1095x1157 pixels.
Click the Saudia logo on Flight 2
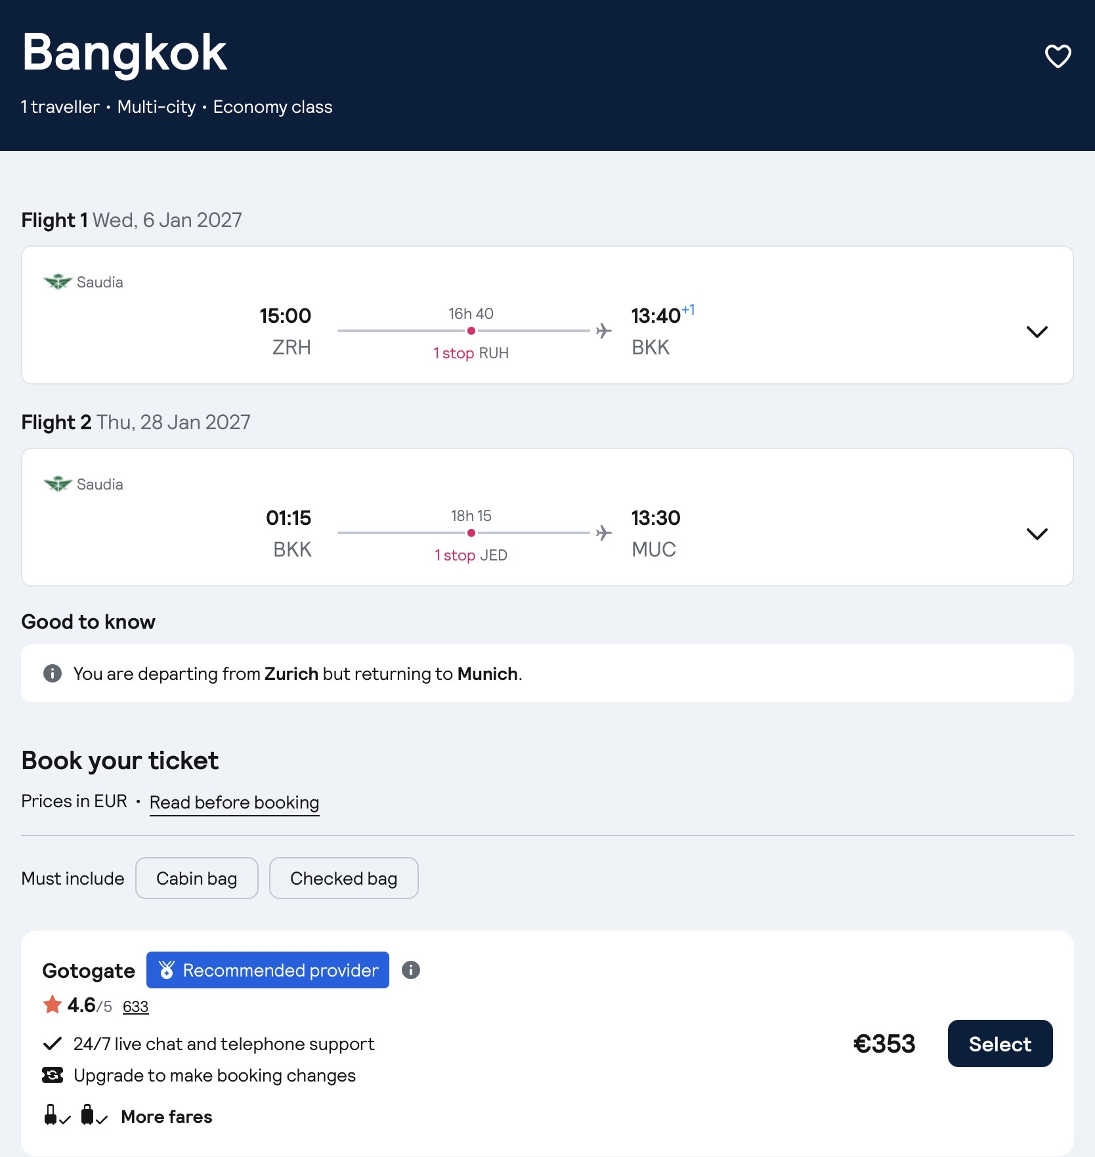coord(58,484)
